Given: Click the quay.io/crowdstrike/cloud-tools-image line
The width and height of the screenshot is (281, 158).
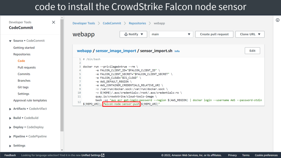Looking at the screenshot, I should (126, 97).
